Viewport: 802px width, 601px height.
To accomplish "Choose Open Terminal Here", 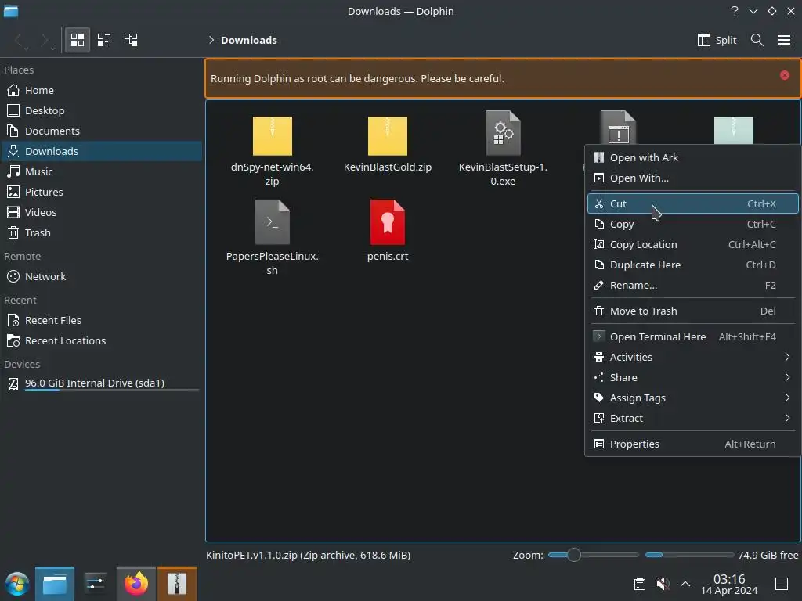I will (x=692, y=336).
